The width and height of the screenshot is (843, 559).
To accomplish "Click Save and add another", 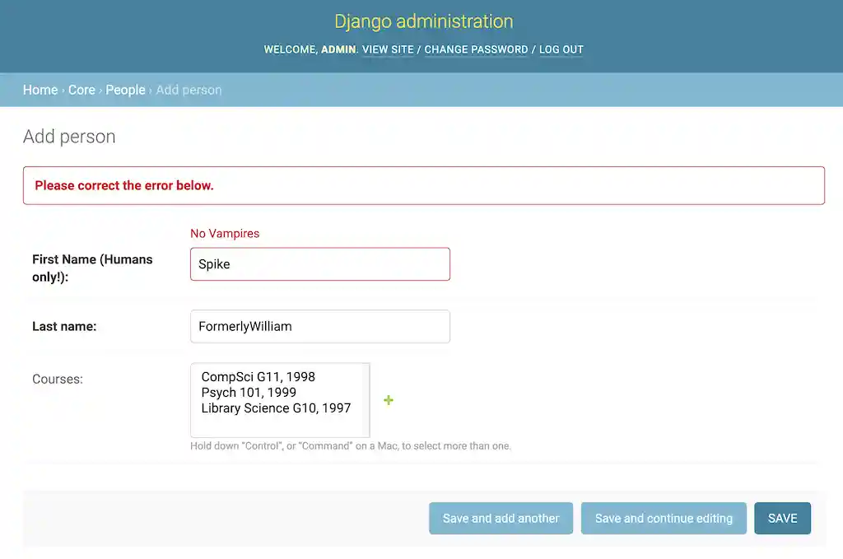I will 500,518.
